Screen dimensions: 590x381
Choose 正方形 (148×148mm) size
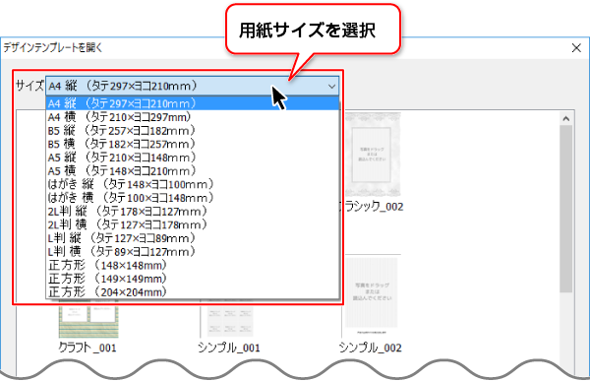(x=193, y=265)
